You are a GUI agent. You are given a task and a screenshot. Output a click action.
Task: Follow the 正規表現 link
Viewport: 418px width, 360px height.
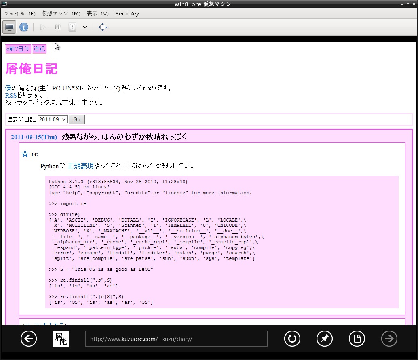point(80,166)
